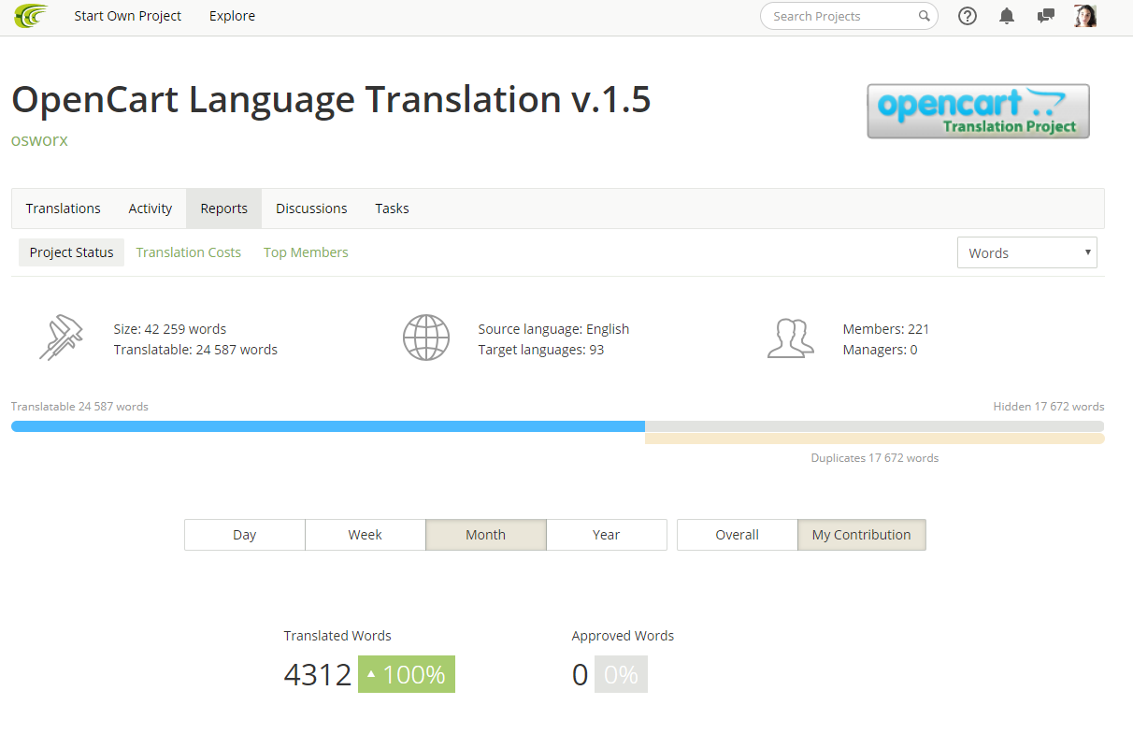Click the approved words count 0
Viewport: 1133px width, 748px height.
point(581,674)
